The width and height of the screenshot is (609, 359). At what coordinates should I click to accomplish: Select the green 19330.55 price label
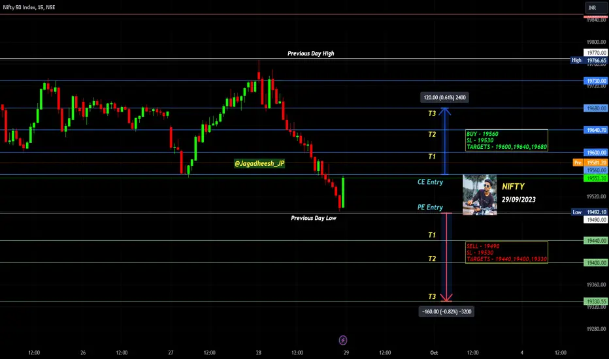pos(596,302)
